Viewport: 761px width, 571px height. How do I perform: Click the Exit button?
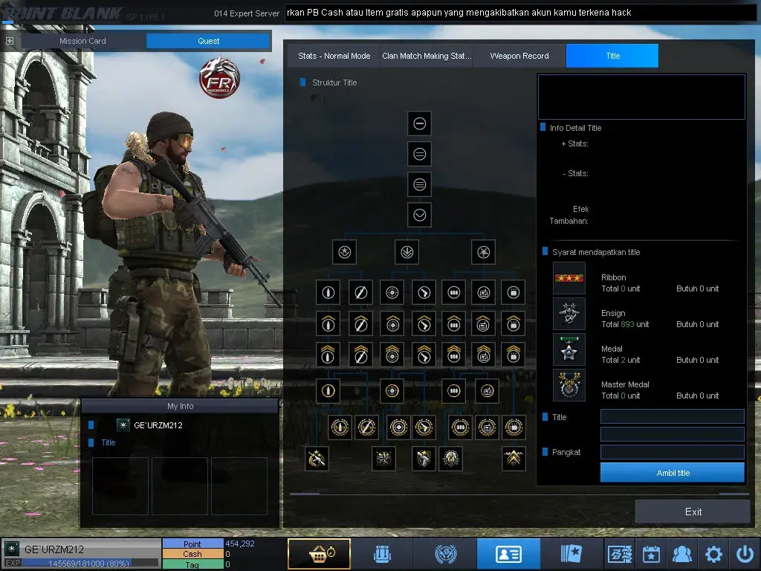[x=693, y=512]
